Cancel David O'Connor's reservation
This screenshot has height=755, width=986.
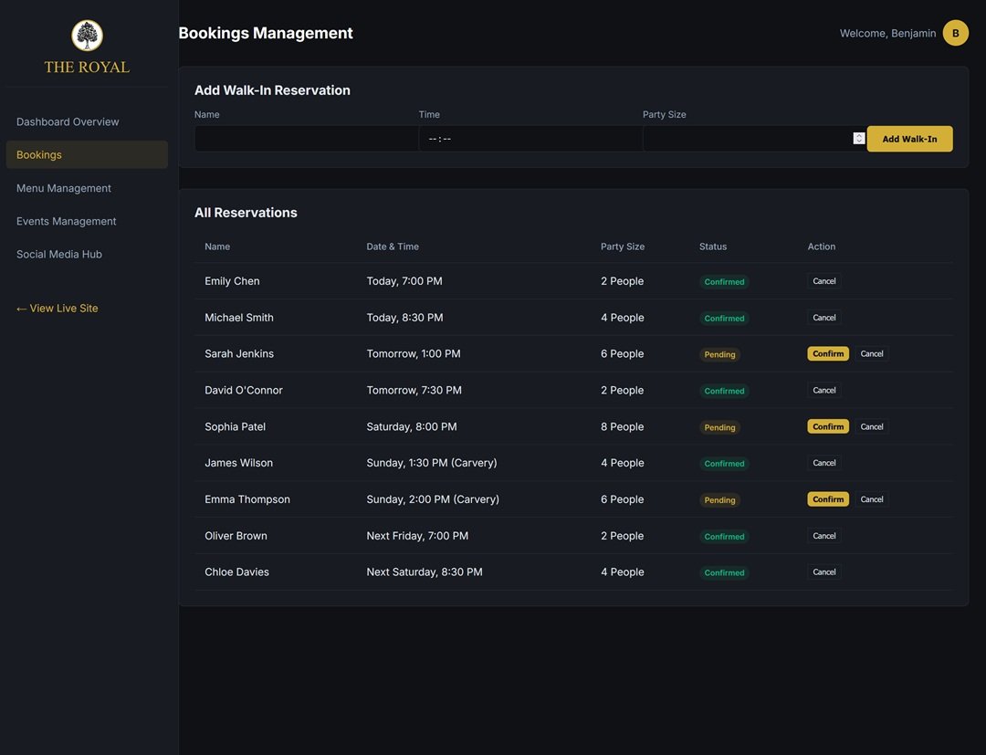(x=823, y=391)
